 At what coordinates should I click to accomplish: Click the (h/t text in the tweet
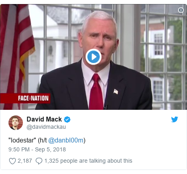(x=42, y=140)
